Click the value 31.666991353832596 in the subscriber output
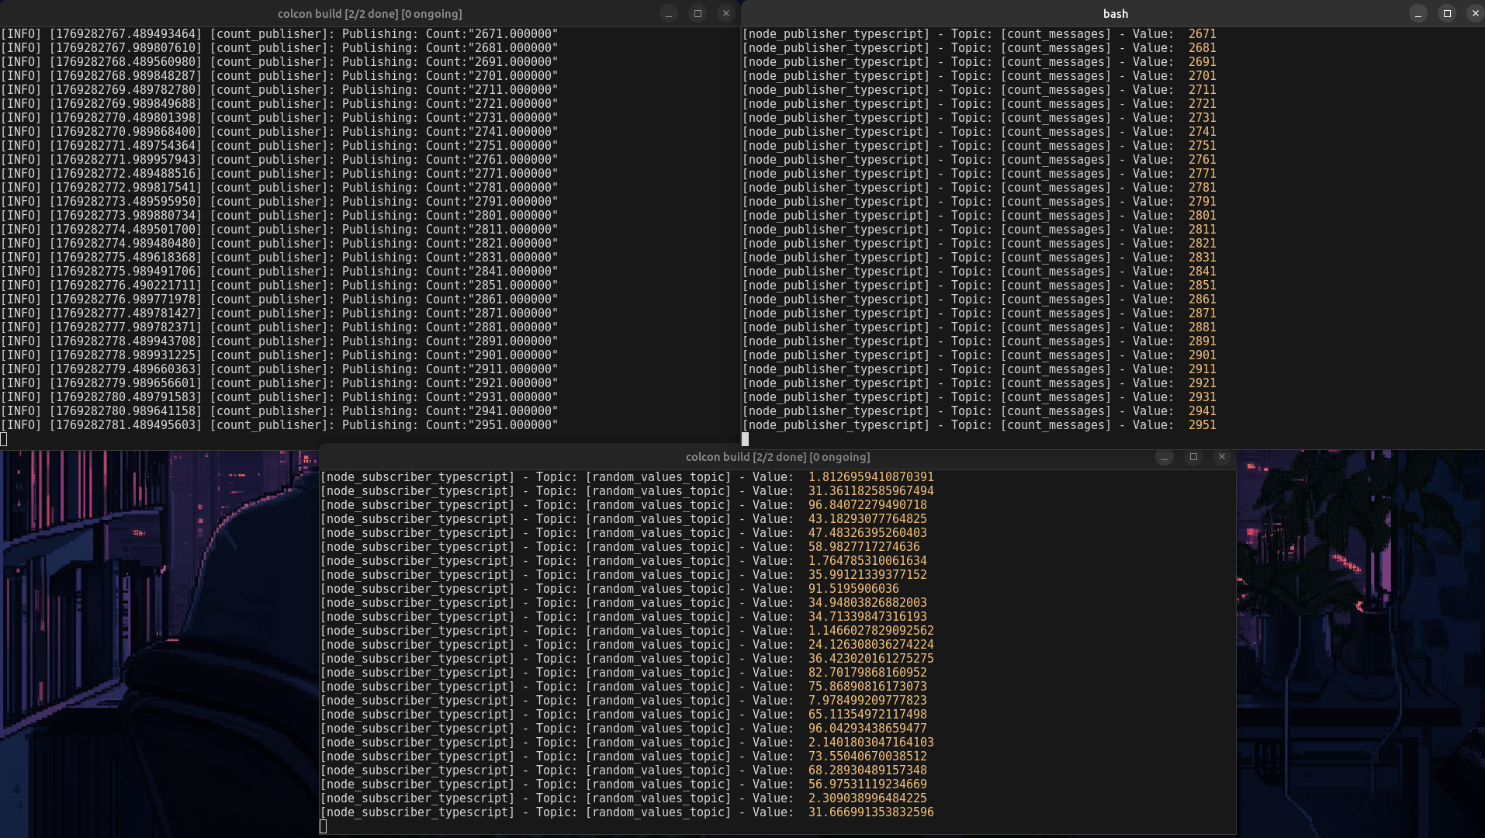The image size is (1485, 838). (871, 812)
